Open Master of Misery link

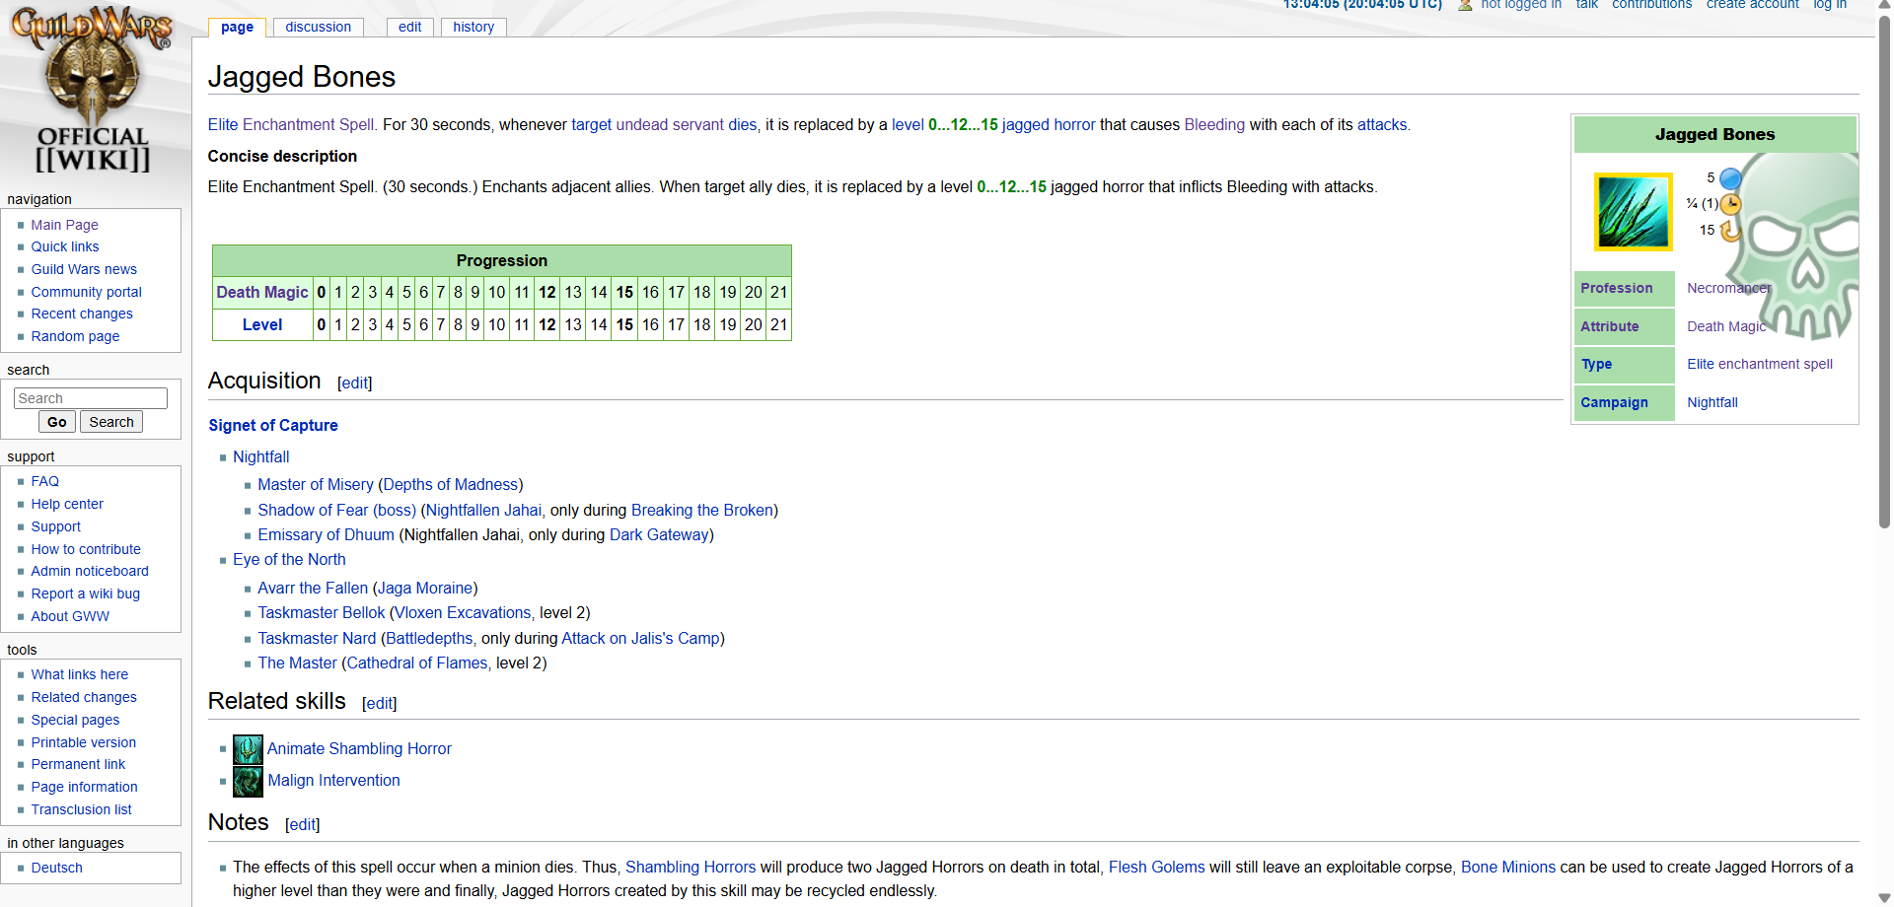pos(316,484)
